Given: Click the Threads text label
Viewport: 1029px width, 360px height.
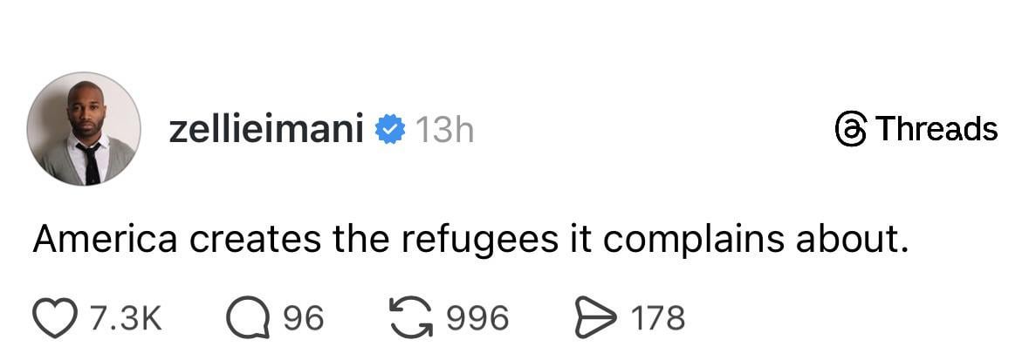Looking at the screenshot, I should point(936,130).
